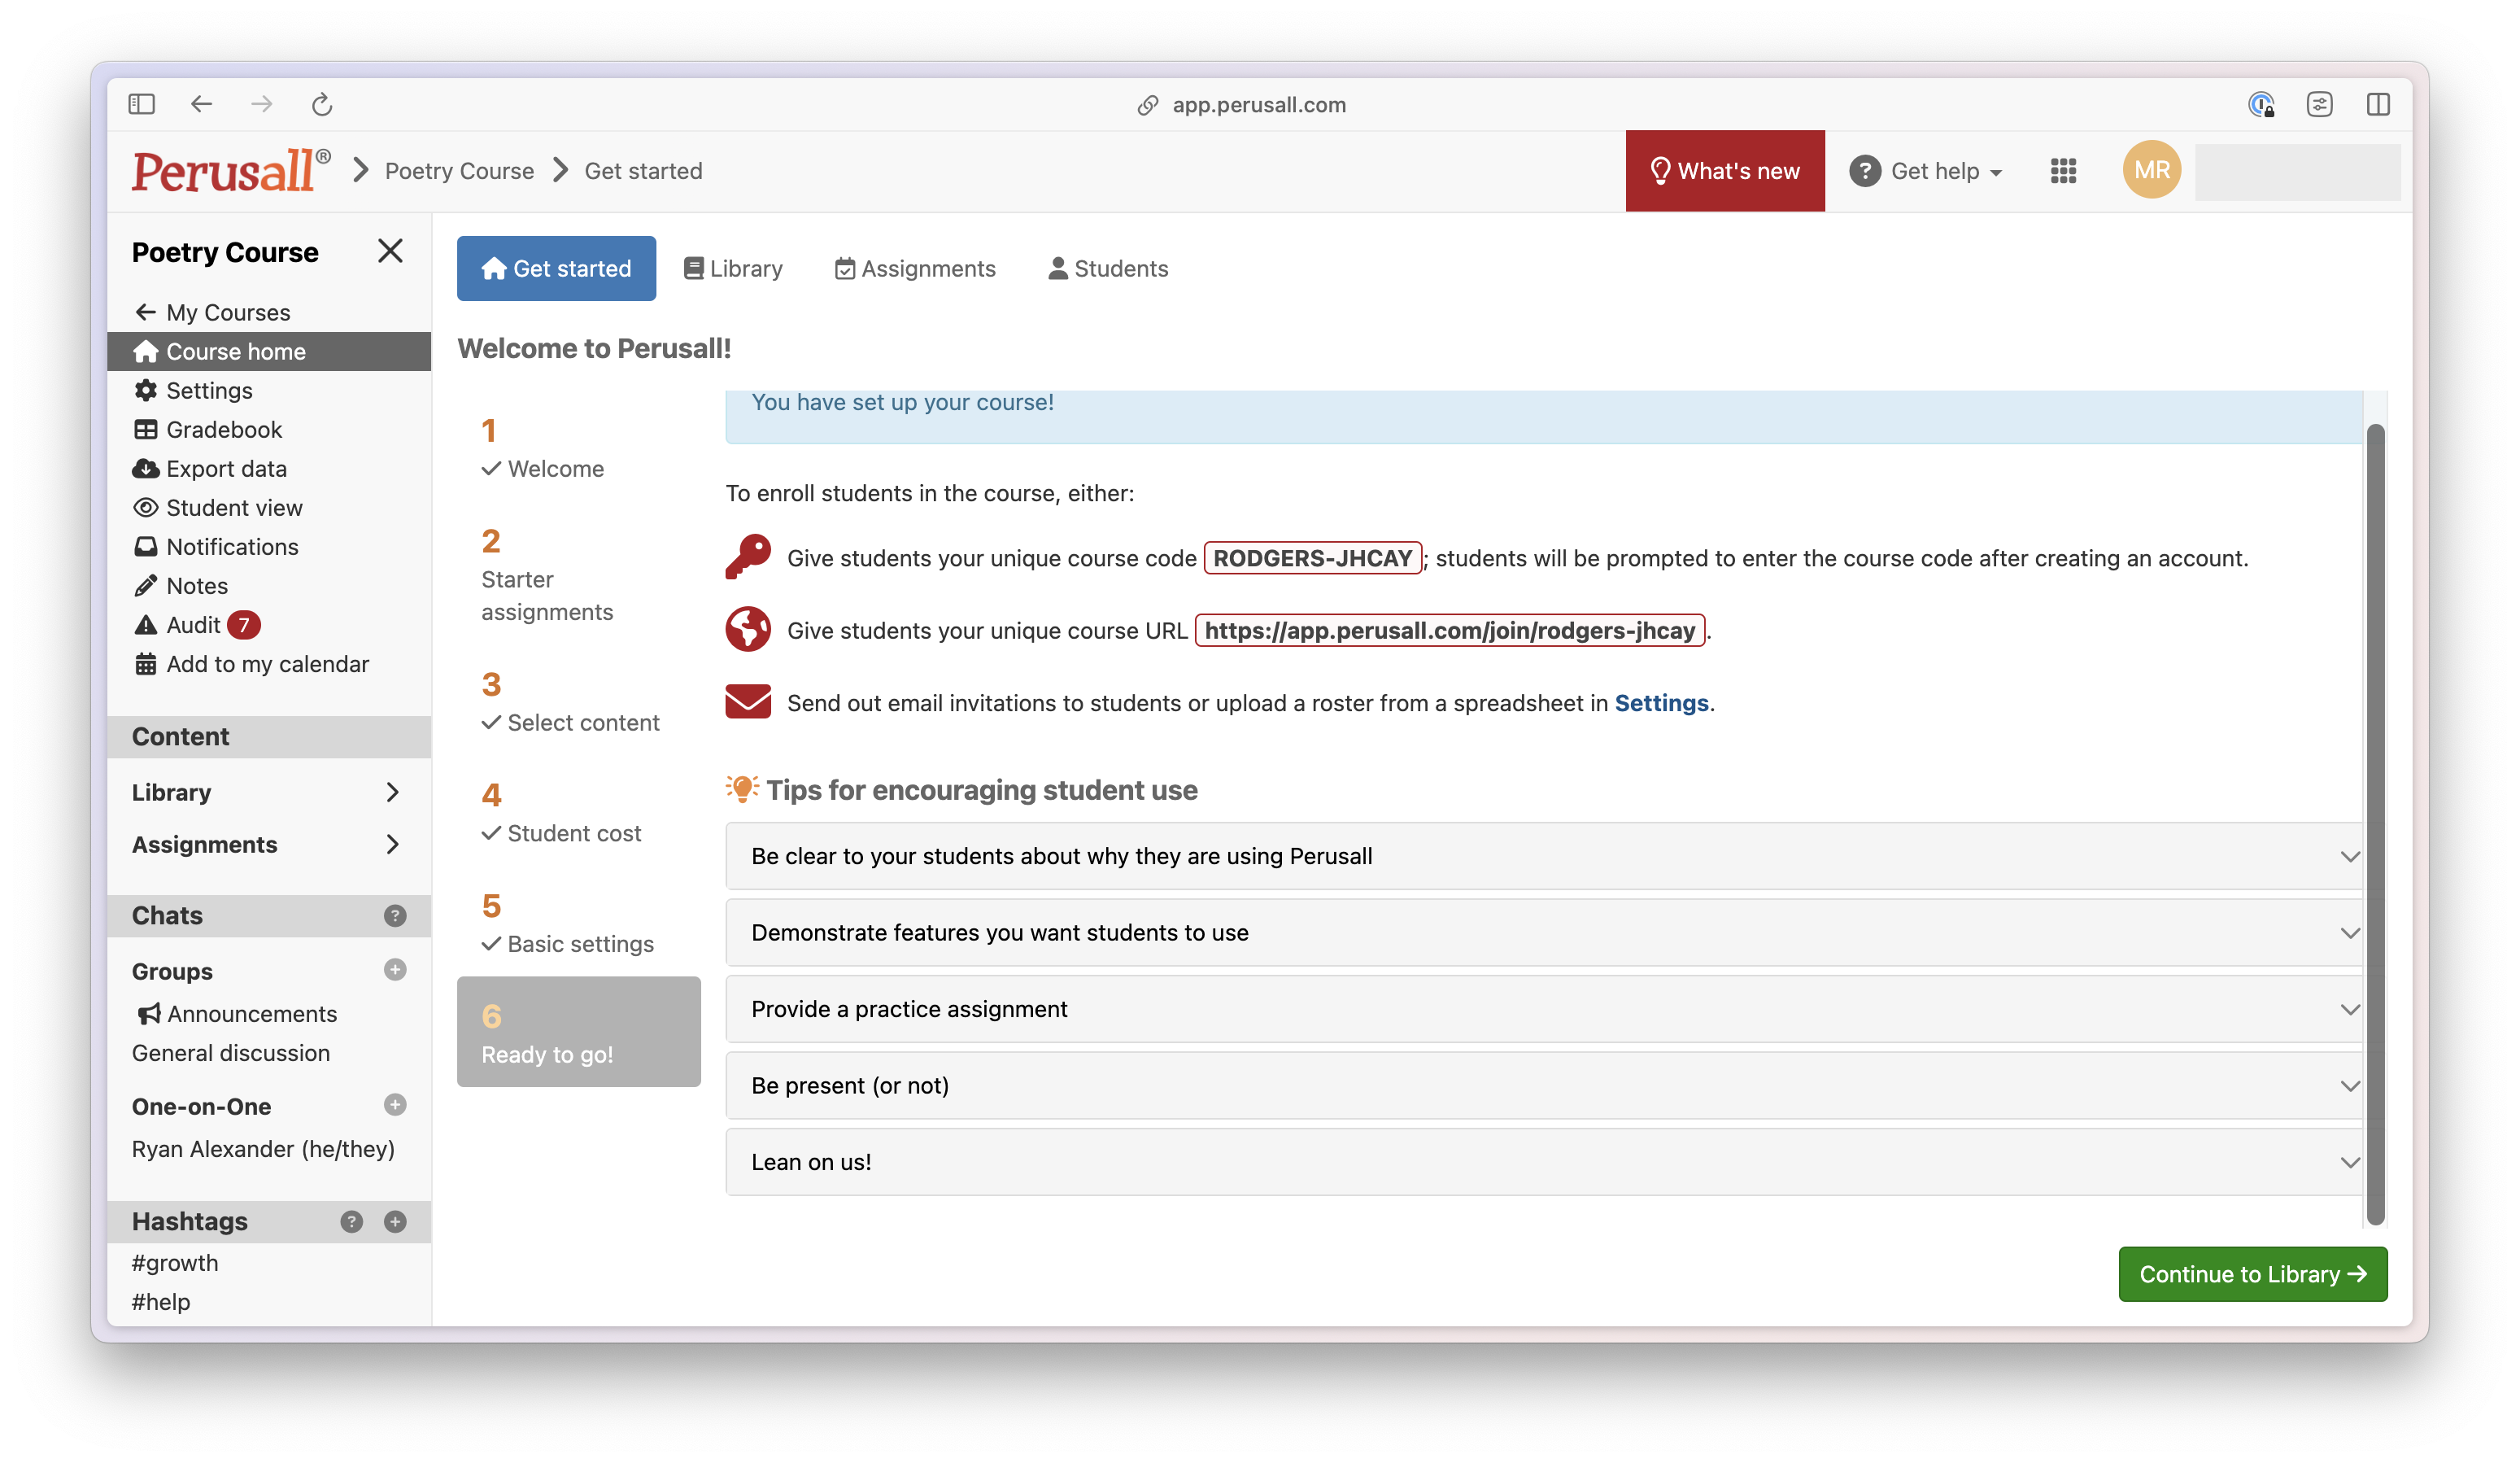Open the Get help dropdown
Viewport: 2520px width, 1463px height.
[x=1926, y=171]
